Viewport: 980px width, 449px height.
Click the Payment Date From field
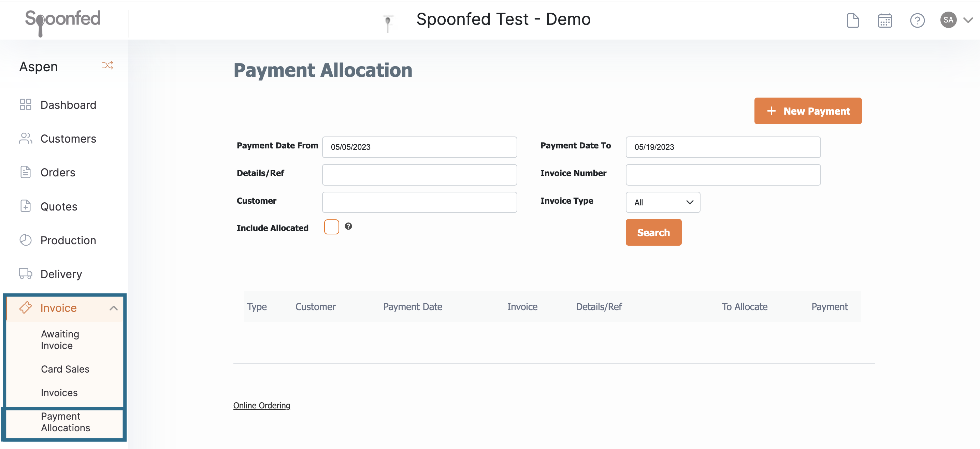(x=419, y=147)
